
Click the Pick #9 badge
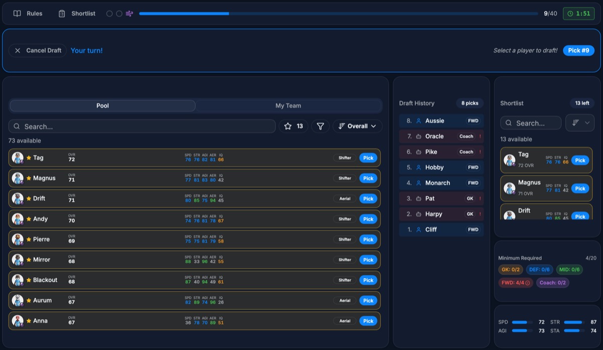[578, 51]
